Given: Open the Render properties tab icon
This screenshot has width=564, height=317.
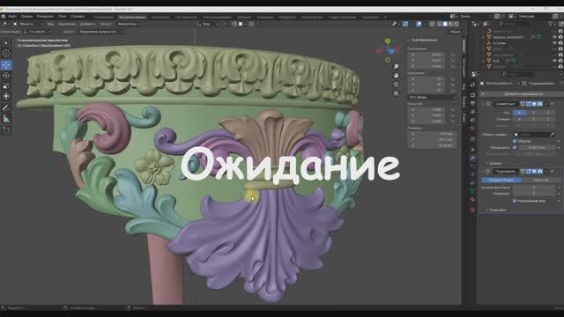Looking at the screenshot, I should coord(472,95).
